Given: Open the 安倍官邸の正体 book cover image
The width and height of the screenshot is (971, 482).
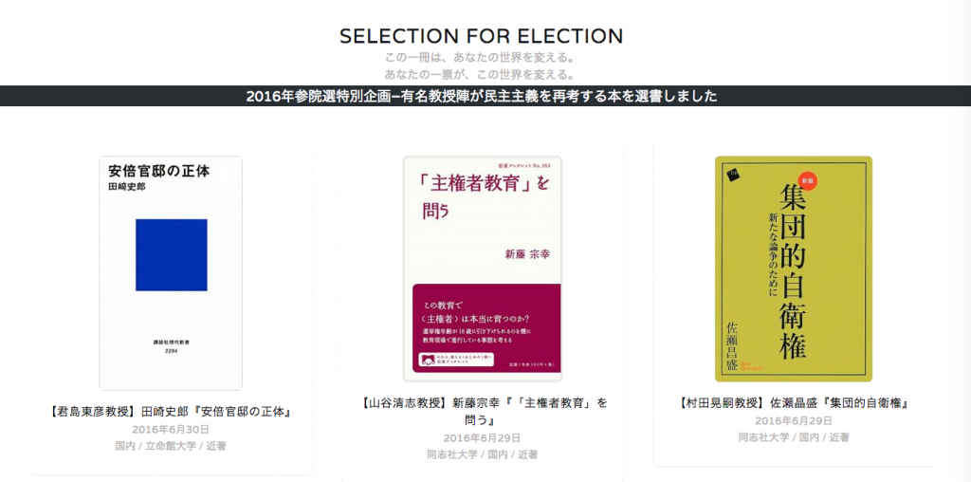Looking at the screenshot, I should coord(171,272).
